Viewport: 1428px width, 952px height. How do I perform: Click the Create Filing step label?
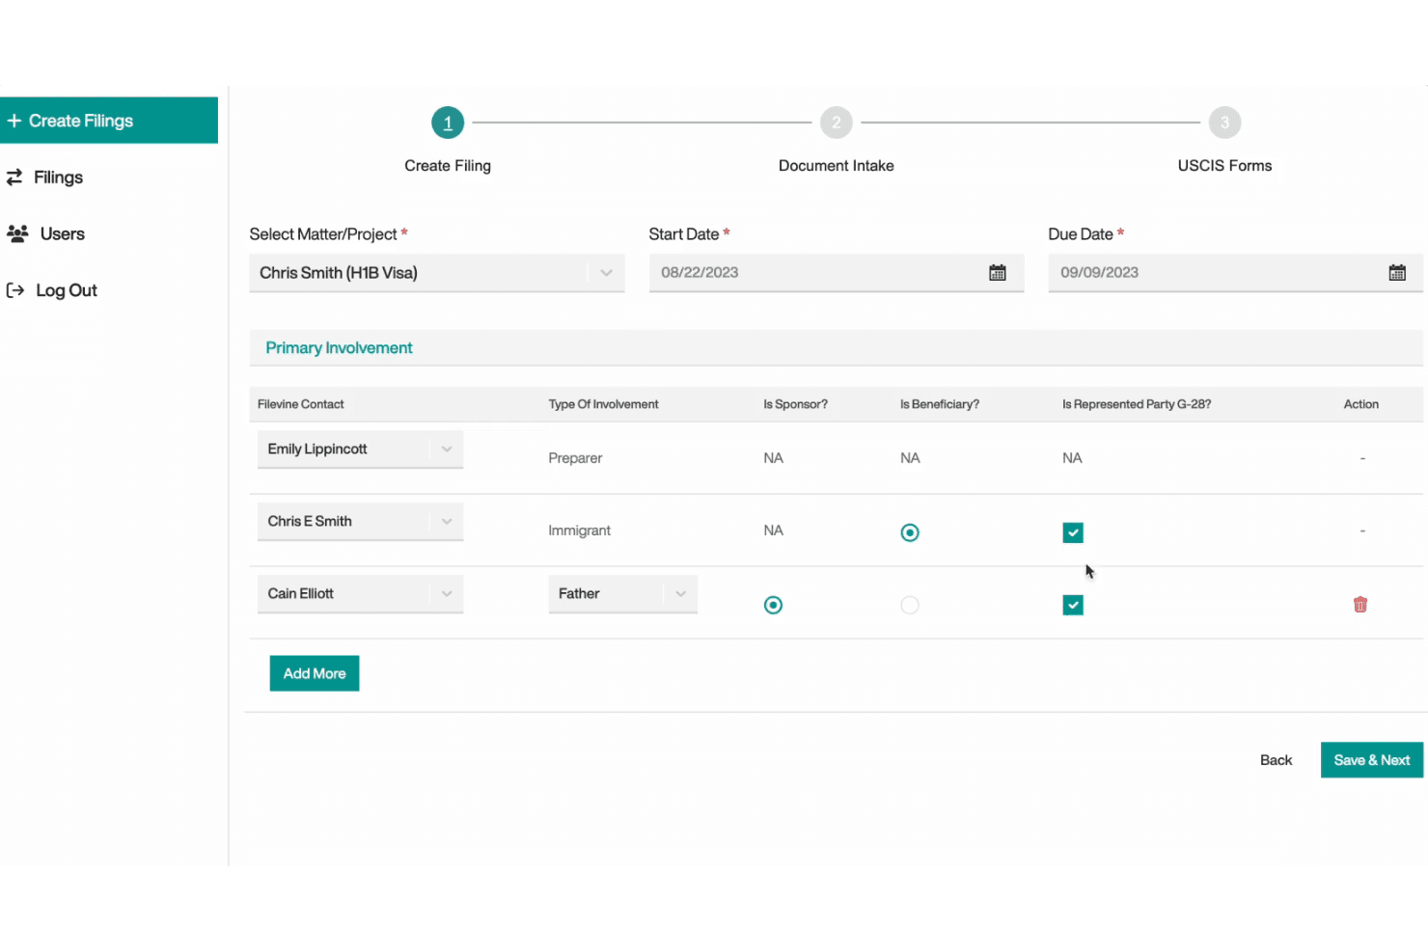448,166
